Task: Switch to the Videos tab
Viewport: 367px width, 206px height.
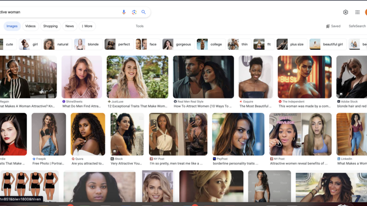Action: 30,26
